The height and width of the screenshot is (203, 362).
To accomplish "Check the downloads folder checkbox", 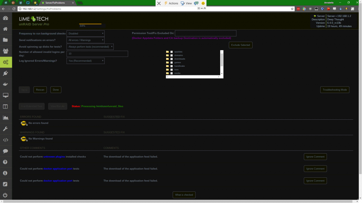I will pyautogui.click(x=172, y=59).
